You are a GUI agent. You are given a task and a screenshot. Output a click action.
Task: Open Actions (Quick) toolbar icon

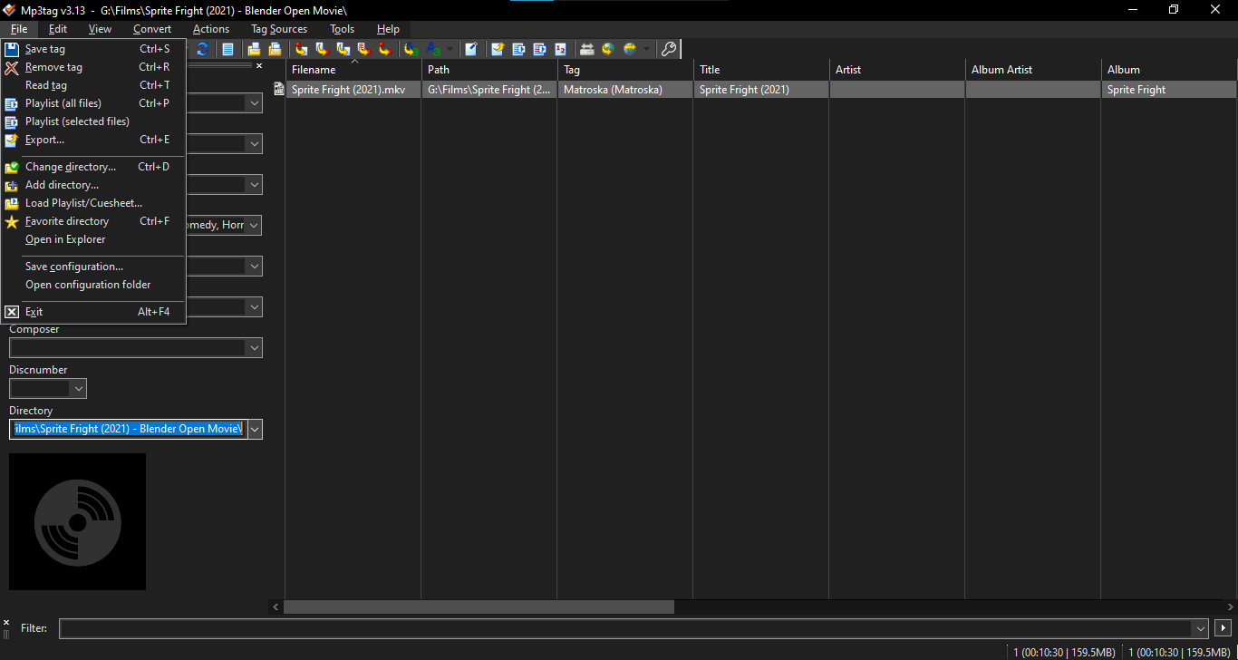click(x=434, y=49)
